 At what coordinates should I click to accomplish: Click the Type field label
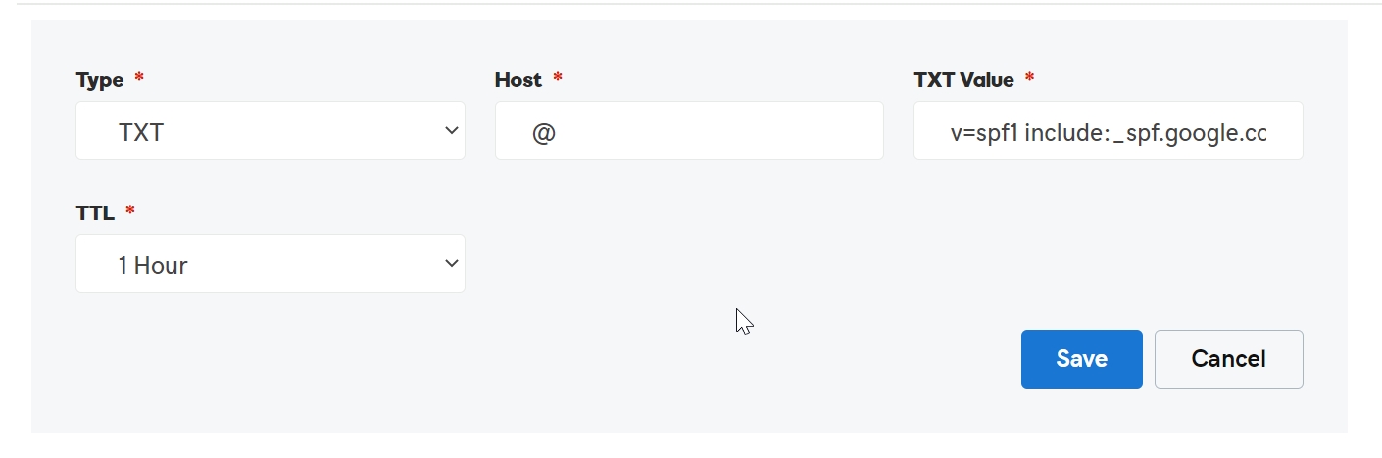click(100, 81)
